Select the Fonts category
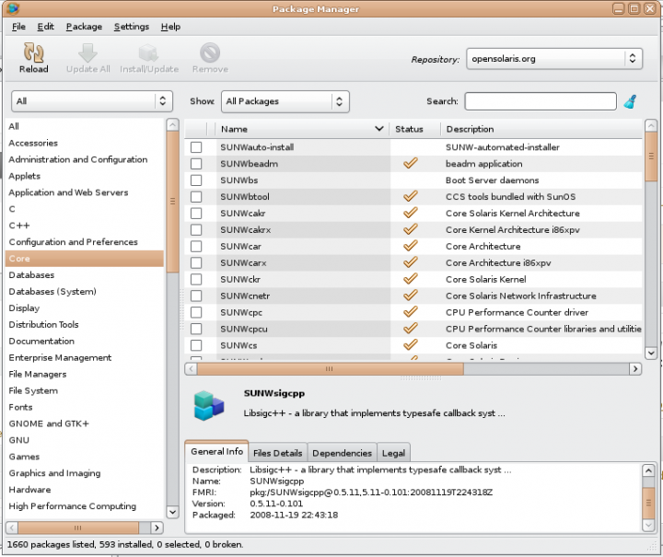 pyautogui.click(x=85, y=408)
